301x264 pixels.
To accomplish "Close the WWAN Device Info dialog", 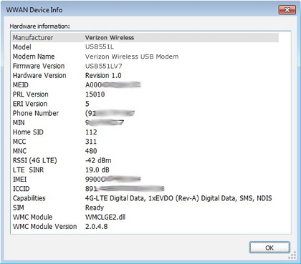I will point(287,10).
